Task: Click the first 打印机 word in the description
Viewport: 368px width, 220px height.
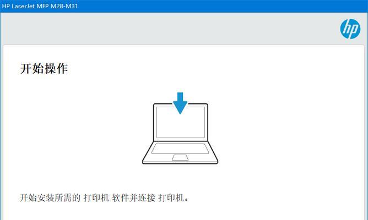Action: pyautogui.click(x=96, y=198)
